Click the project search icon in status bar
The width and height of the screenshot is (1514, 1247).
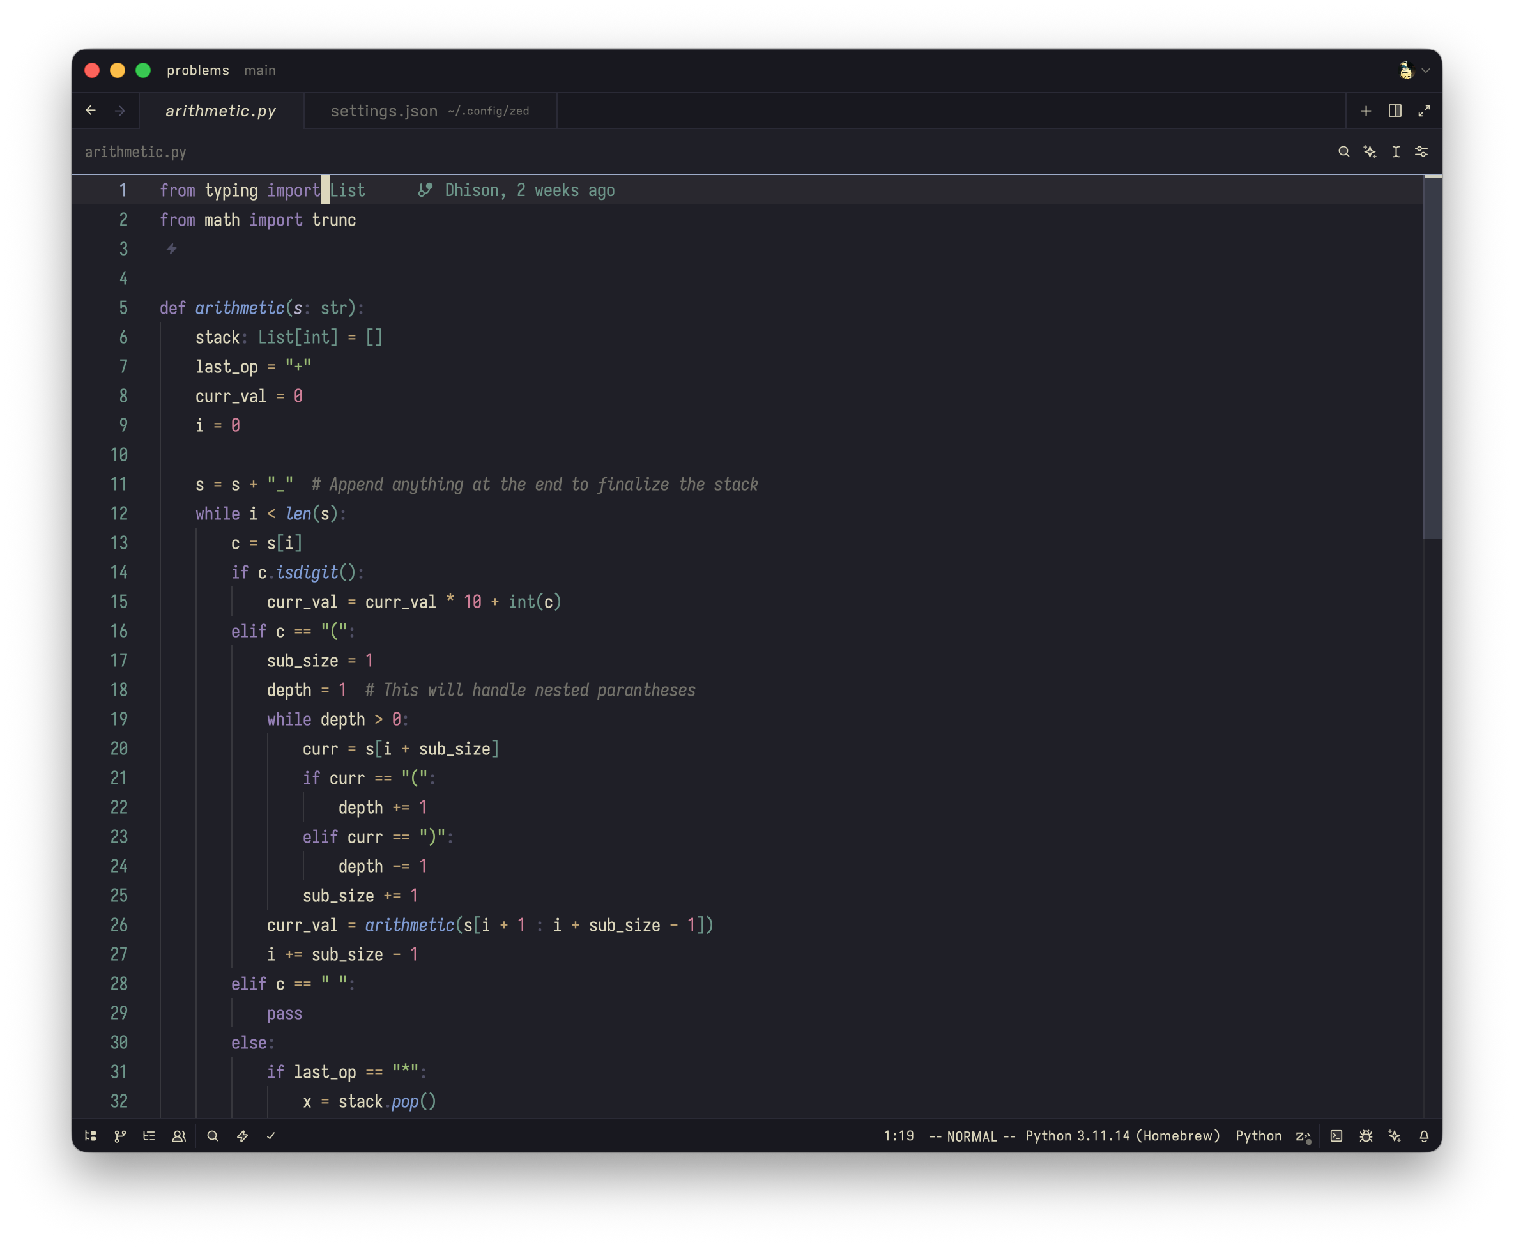point(213,1136)
